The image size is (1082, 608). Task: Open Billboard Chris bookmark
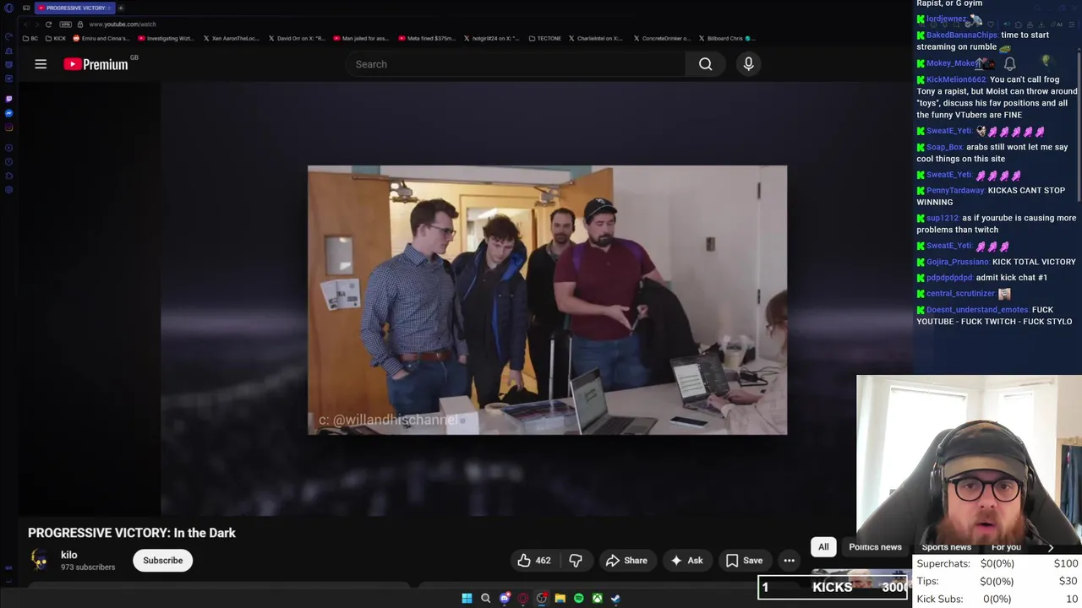pyautogui.click(x=727, y=38)
